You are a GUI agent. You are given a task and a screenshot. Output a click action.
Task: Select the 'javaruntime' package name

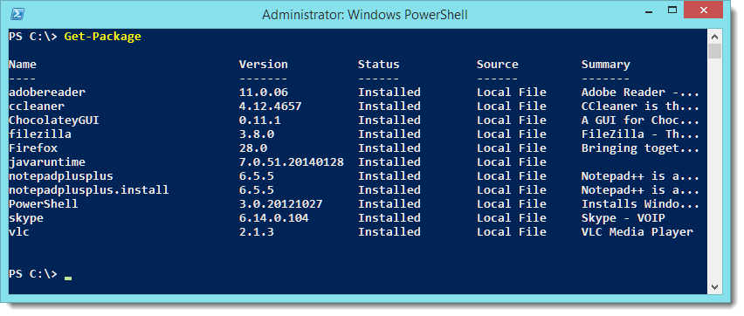point(47,162)
